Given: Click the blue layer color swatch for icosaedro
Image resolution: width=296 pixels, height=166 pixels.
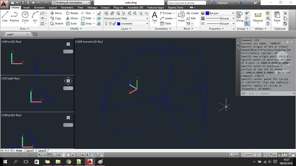Looking at the screenshot, I should (119, 23).
